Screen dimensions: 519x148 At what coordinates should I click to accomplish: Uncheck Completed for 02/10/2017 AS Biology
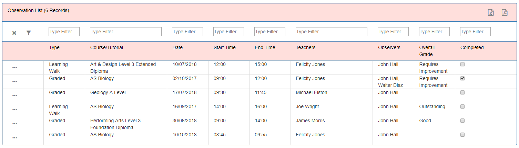pyautogui.click(x=462, y=78)
